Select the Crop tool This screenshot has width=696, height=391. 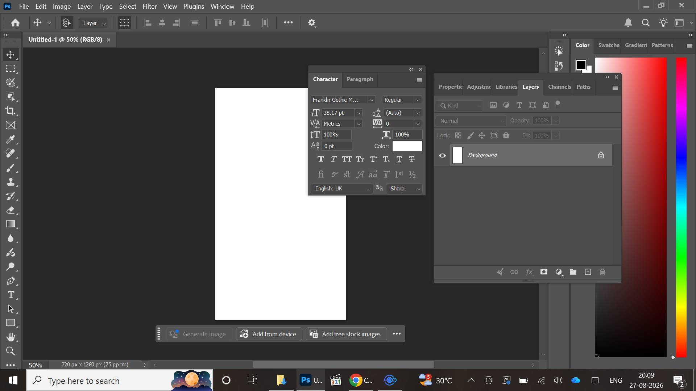11,111
